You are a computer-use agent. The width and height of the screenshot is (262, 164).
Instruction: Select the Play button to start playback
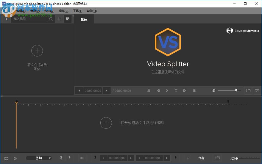point(167,91)
